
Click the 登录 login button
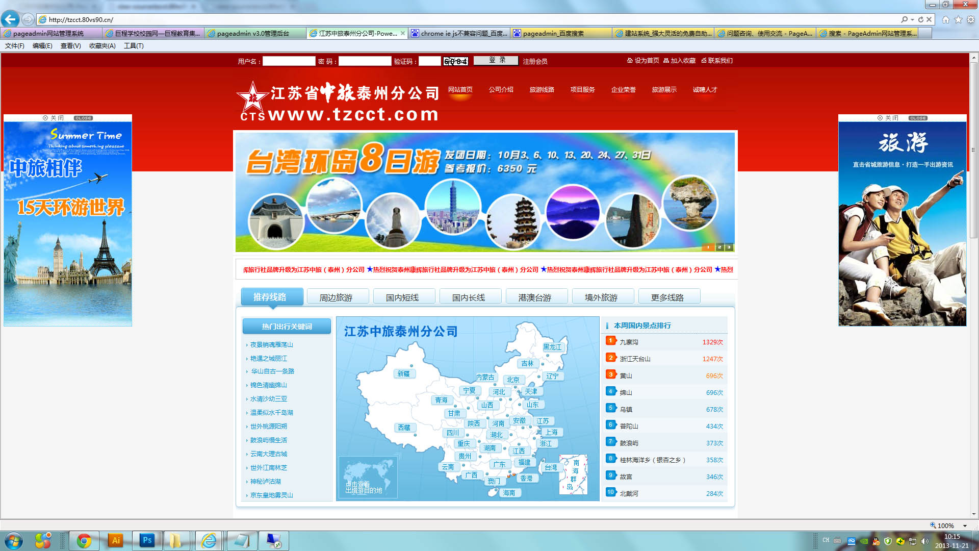click(496, 61)
